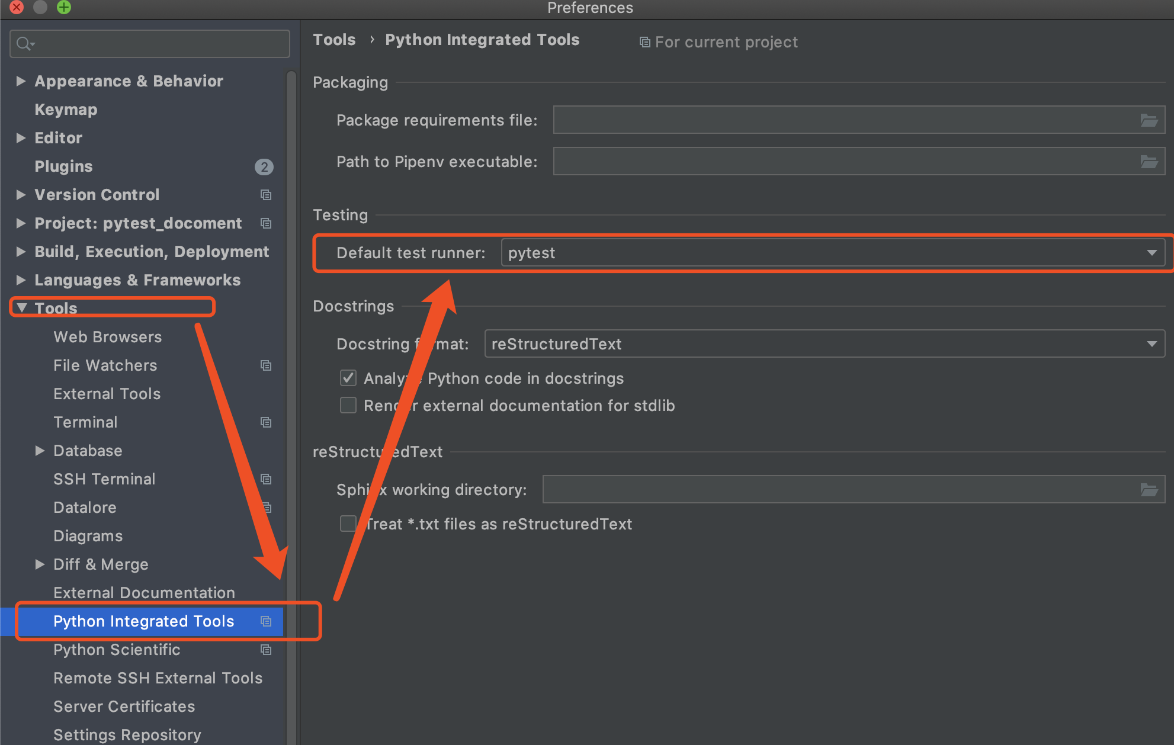Open Python Scientific settings page
Viewport: 1174px width, 745px height.
tap(117, 650)
